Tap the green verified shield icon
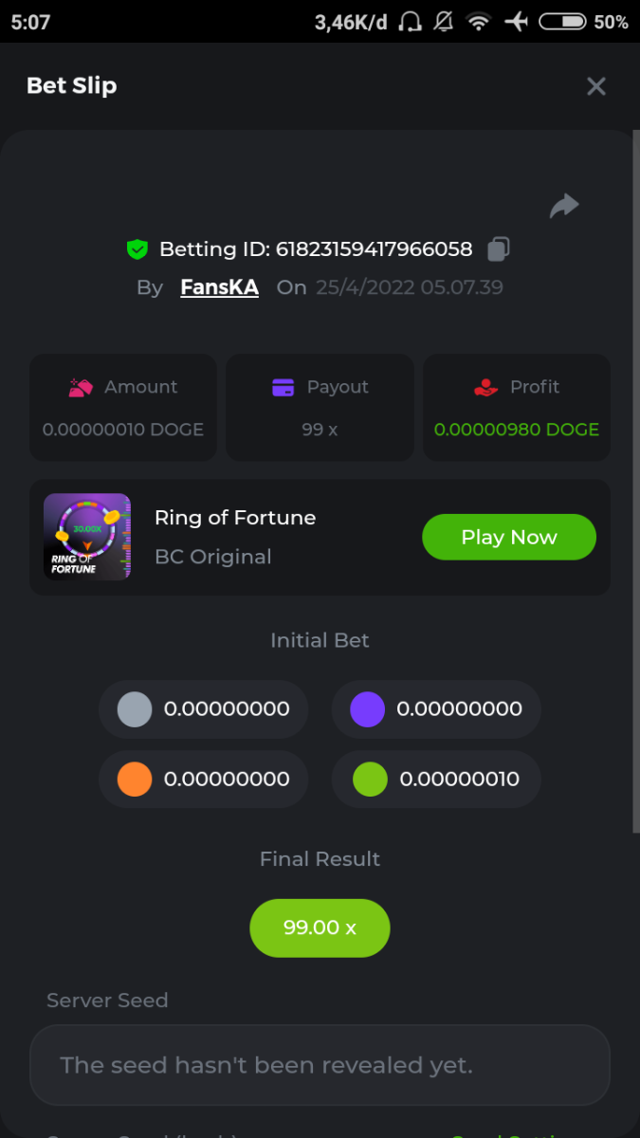 [x=137, y=249]
